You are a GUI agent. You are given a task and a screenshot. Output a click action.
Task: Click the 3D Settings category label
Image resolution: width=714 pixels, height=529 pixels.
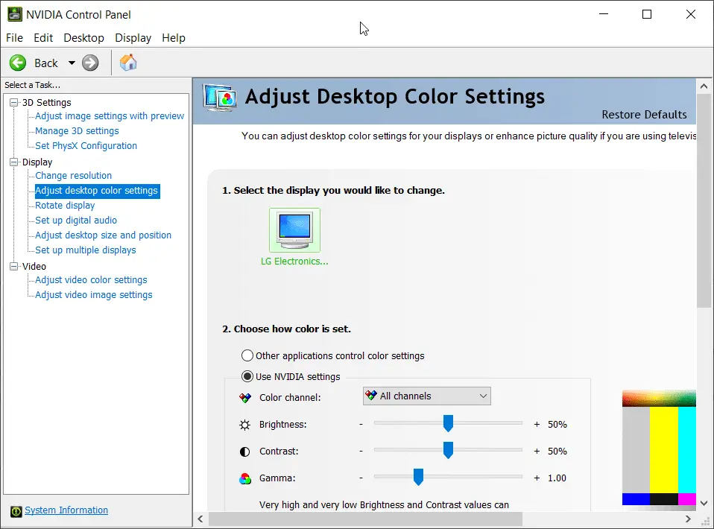47,102
